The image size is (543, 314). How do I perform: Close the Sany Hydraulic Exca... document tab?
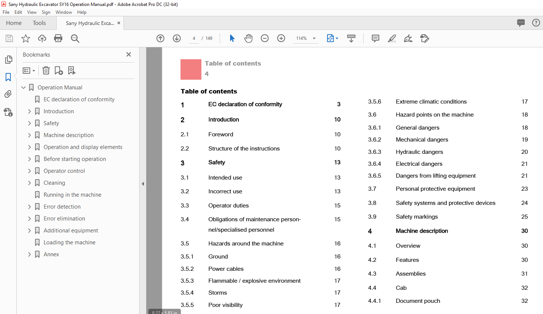click(119, 23)
